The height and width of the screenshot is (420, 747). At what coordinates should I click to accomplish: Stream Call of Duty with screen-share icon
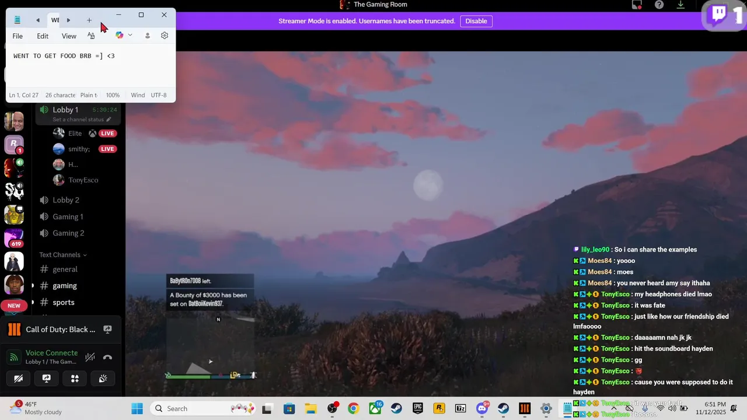(x=107, y=330)
